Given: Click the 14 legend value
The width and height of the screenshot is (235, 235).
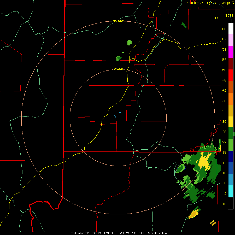Looking at the screenshot, I should coord(224,163).
